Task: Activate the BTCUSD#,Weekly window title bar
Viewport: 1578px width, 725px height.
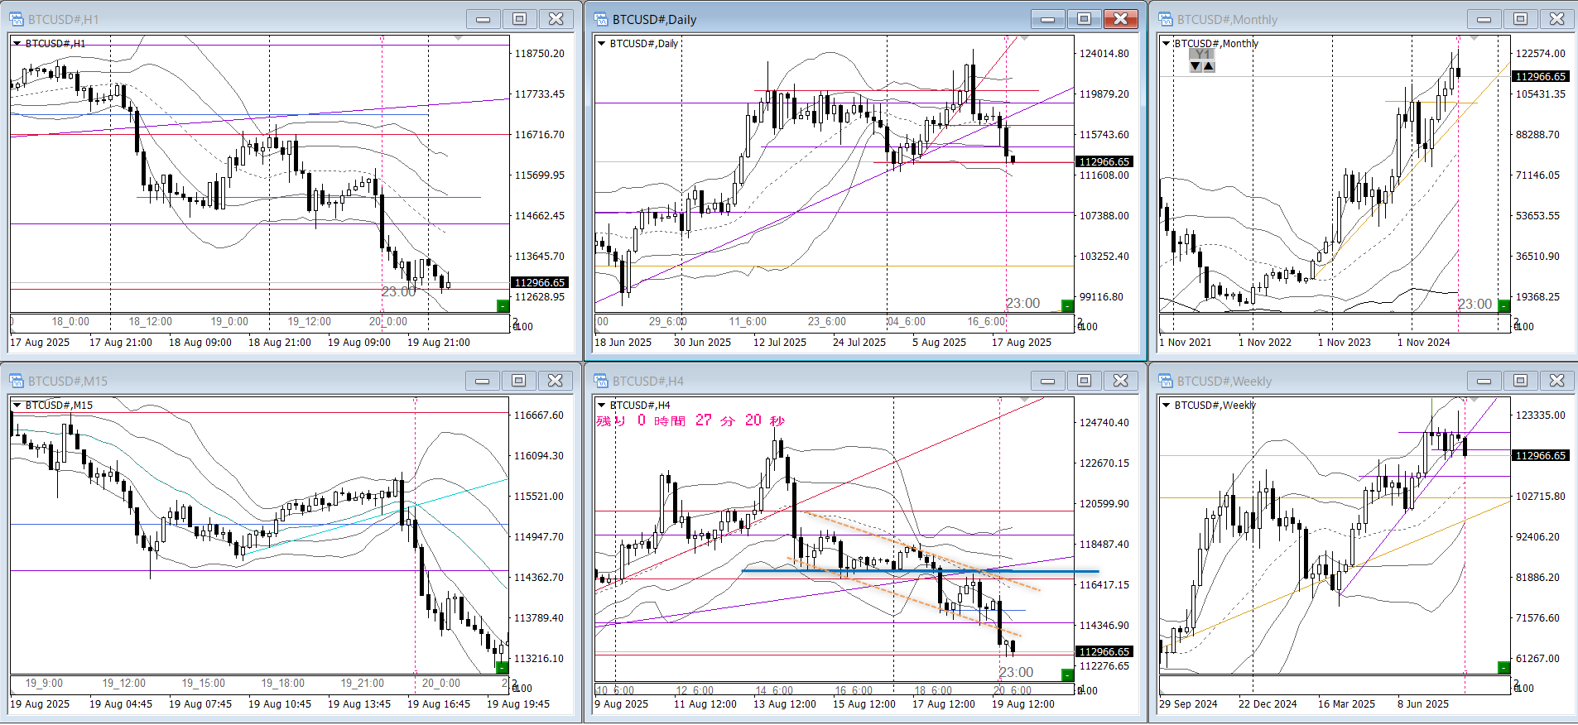Action: pos(1325,381)
